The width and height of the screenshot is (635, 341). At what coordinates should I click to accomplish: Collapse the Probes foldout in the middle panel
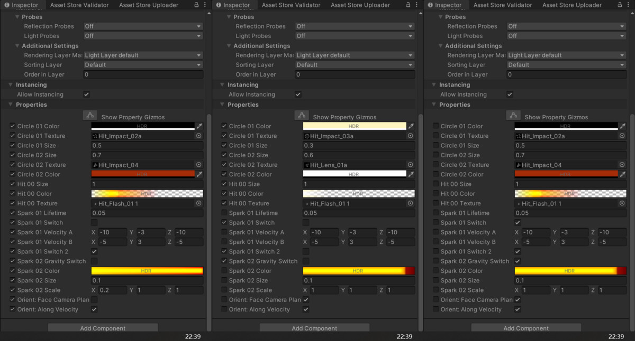[x=229, y=17]
